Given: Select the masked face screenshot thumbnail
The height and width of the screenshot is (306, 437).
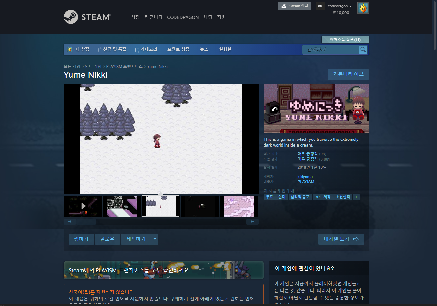Looking at the screenshot, I should tap(122, 206).
